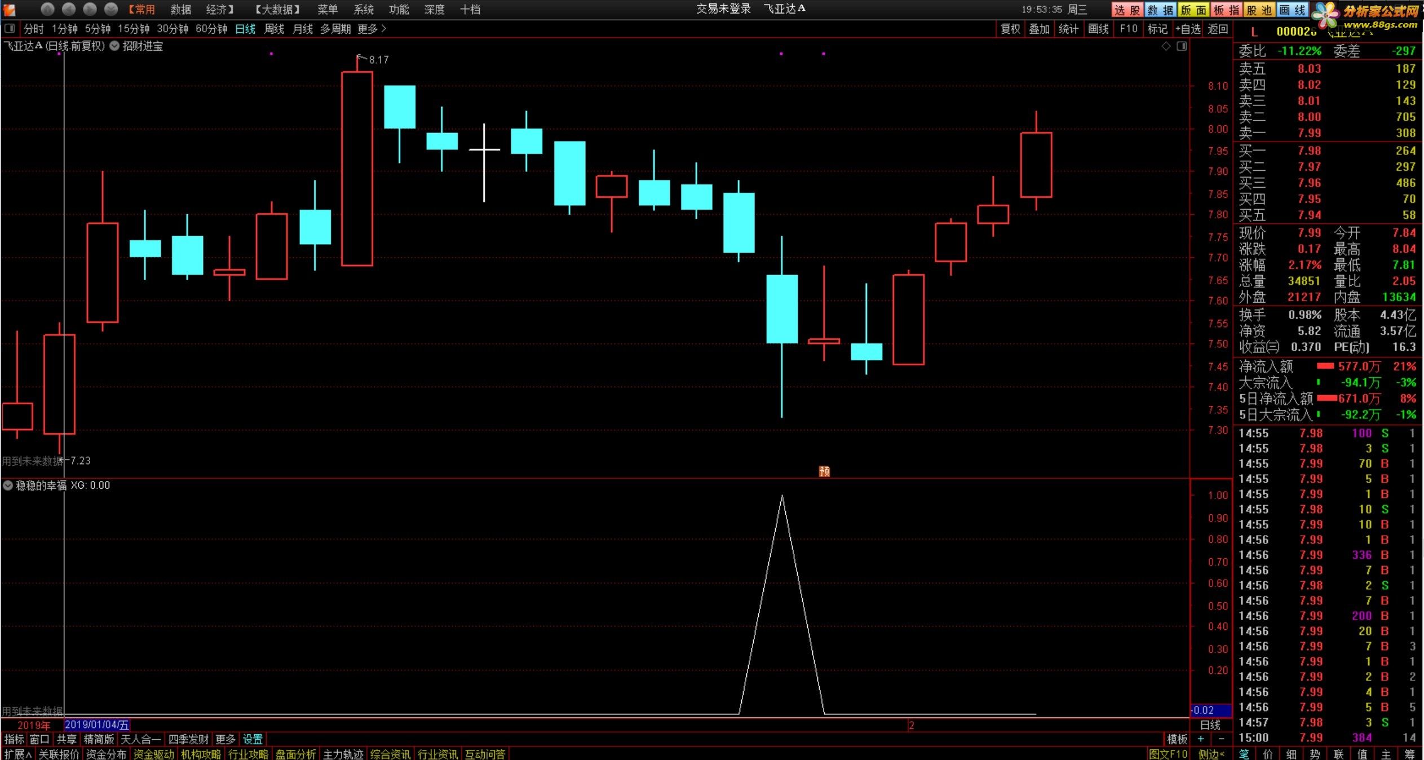
Task: Click the 画线 chart toolbar button
Action: (x=1098, y=29)
